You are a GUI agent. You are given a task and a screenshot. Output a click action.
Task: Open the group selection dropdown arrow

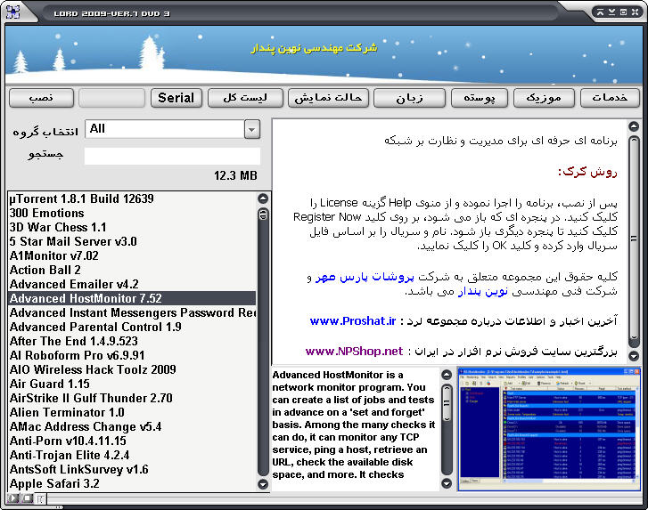251,130
